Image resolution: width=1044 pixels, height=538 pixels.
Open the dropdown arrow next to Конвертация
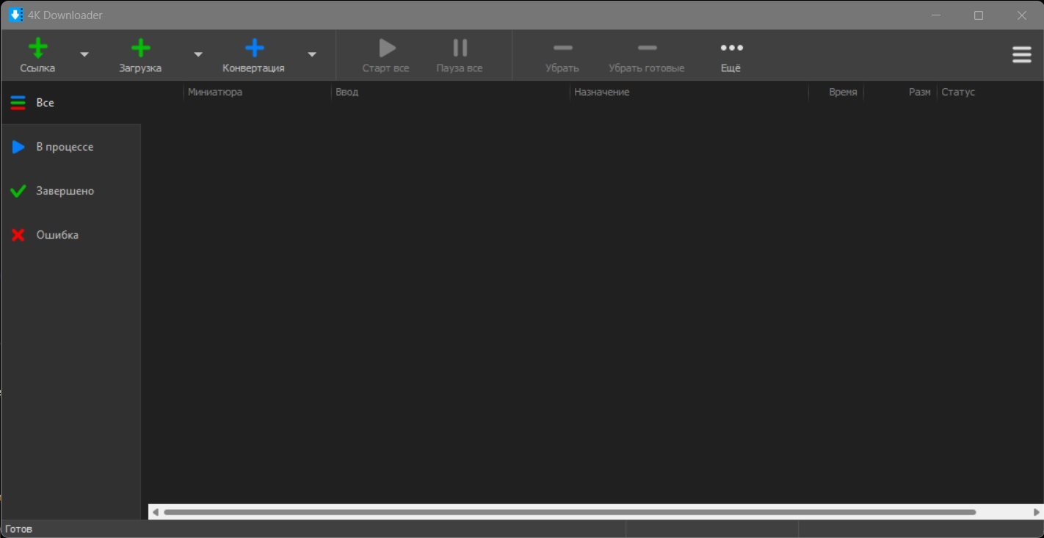click(311, 54)
